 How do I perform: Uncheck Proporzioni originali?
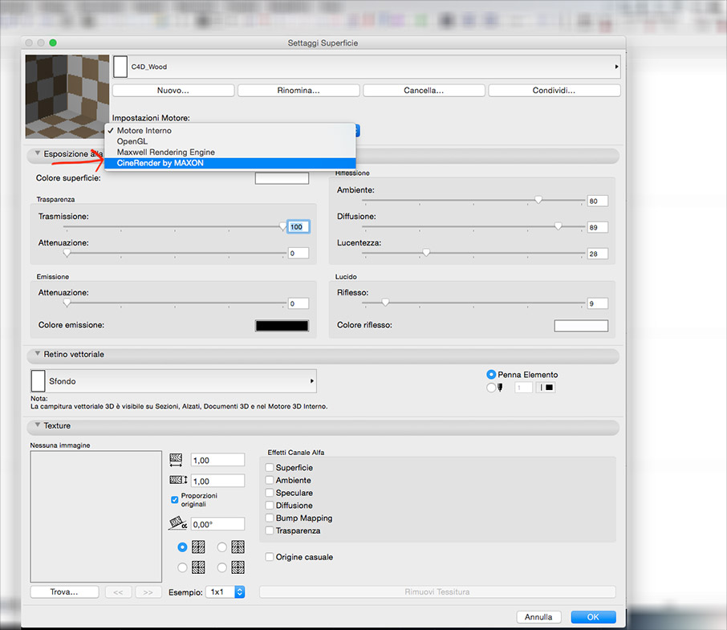click(175, 499)
